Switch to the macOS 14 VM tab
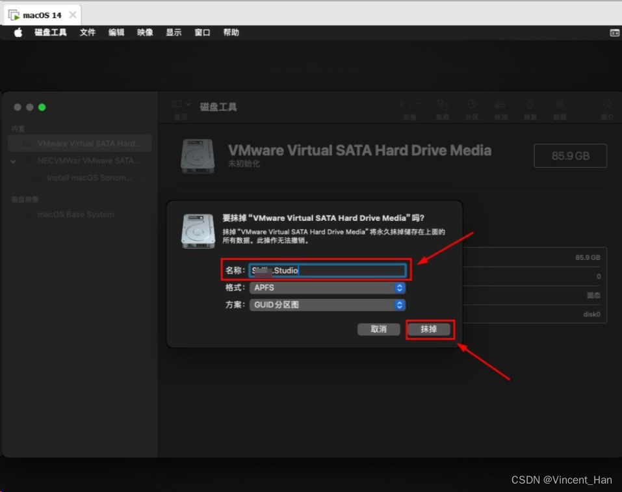Viewport: 622px width, 492px height. point(42,15)
